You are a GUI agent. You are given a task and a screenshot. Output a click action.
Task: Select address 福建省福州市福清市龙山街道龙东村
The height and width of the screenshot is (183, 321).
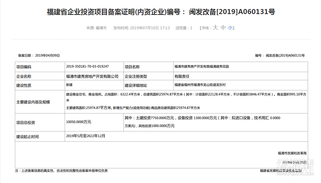[x=200, y=85]
